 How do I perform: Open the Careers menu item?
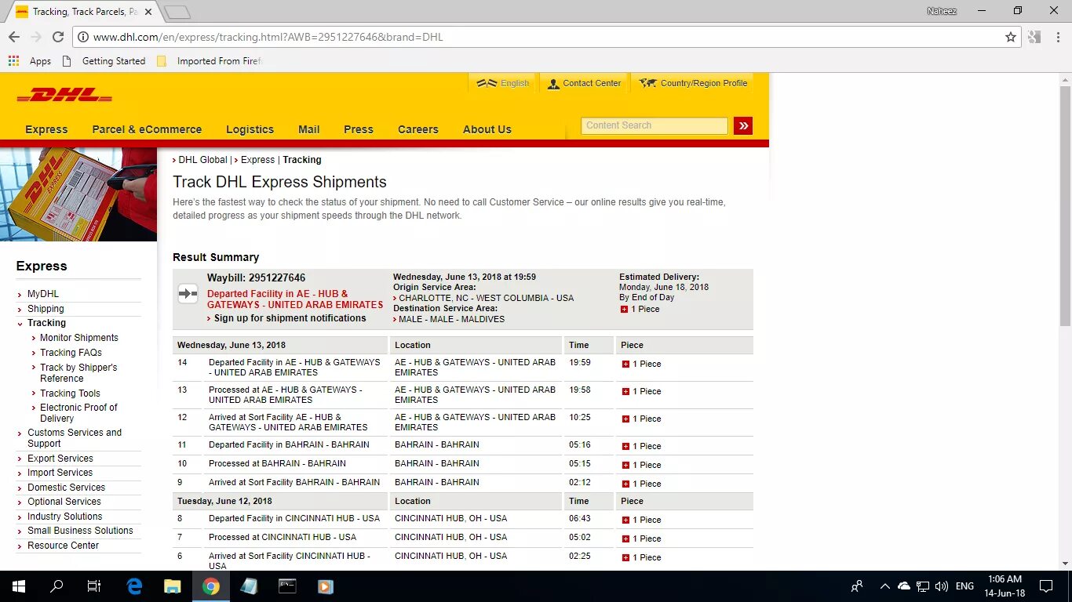click(417, 129)
